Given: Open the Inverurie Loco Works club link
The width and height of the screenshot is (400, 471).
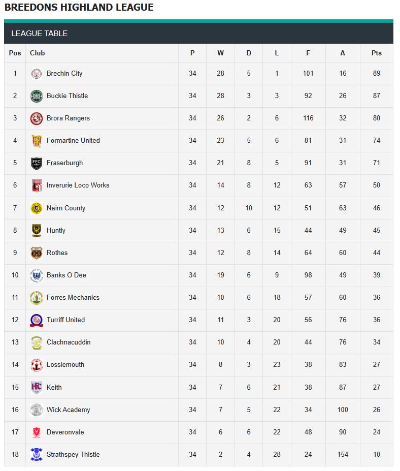Looking at the screenshot, I should [78, 185].
